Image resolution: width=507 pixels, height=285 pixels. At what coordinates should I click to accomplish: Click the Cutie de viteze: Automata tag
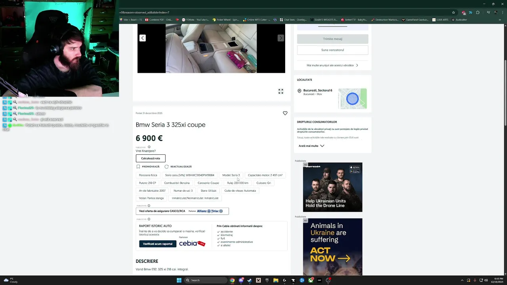240,191
